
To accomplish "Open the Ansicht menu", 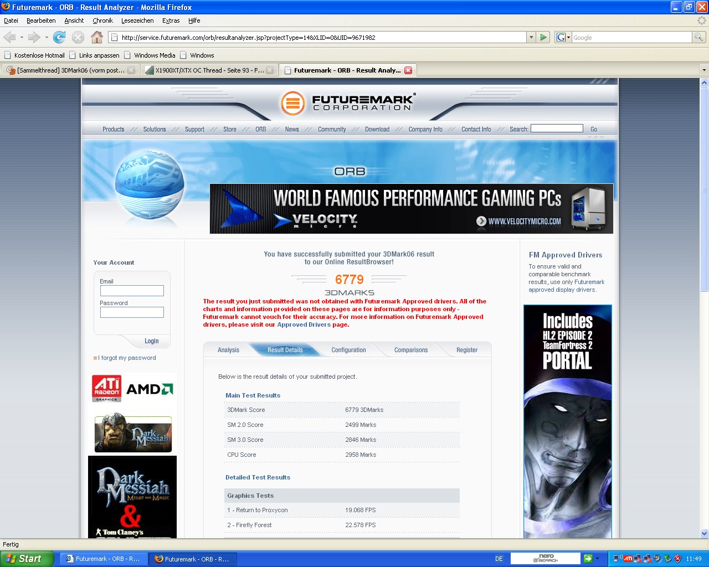I will tap(74, 20).
